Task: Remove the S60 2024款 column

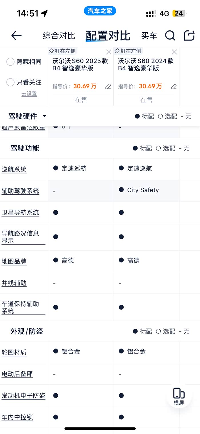Action: point(174,52)
